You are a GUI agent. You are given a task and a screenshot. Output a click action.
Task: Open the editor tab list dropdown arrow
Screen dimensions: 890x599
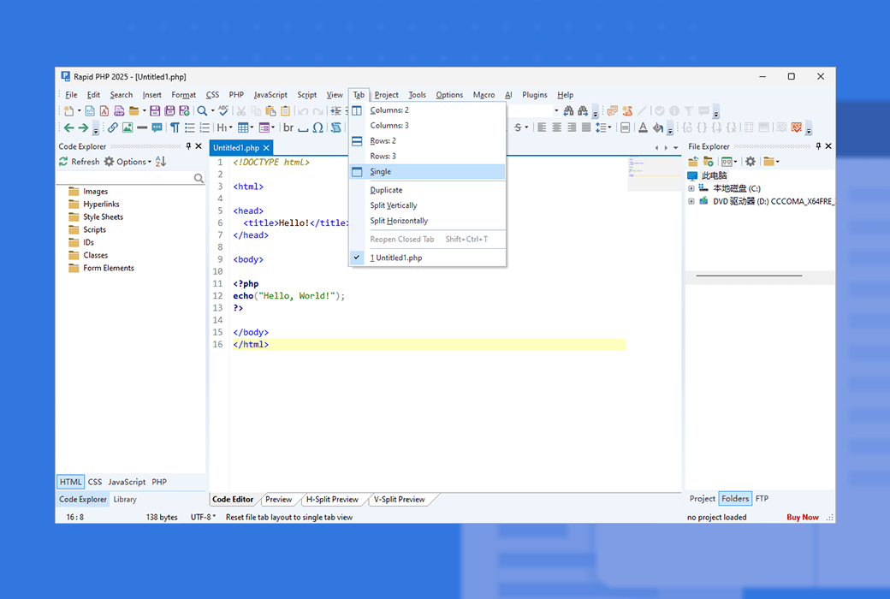(x=675, y=148)
